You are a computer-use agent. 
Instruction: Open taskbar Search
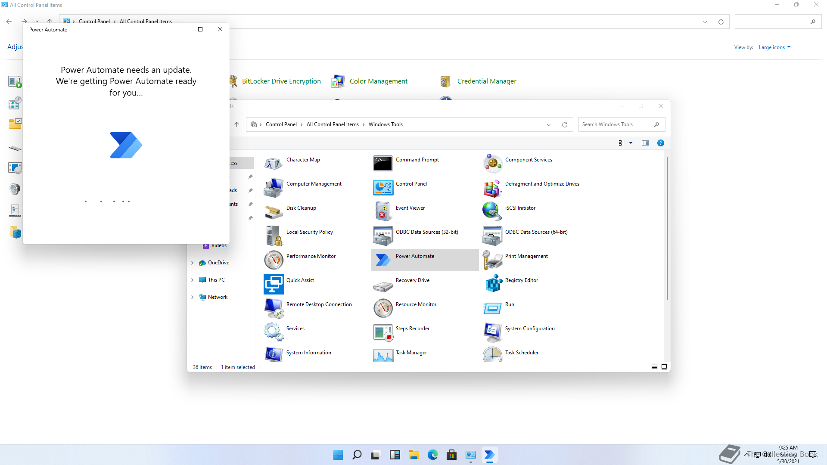357,455
